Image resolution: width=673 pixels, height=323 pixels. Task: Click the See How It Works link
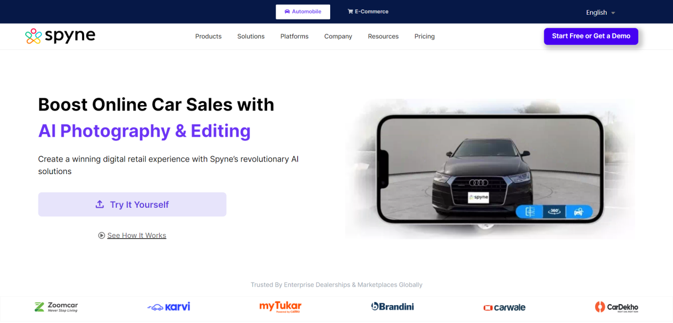click(137, 236)
